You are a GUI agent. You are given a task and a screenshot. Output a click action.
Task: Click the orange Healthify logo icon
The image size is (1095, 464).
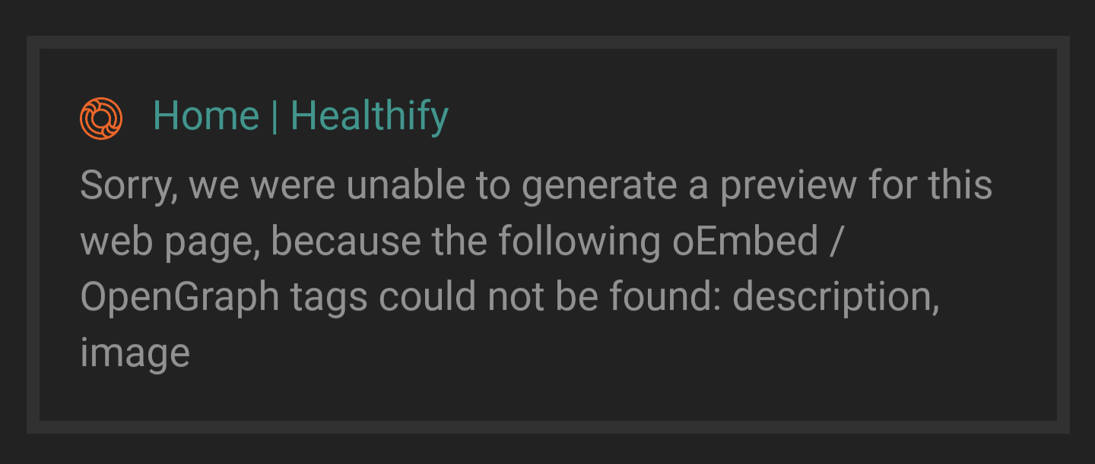point(101,118)
